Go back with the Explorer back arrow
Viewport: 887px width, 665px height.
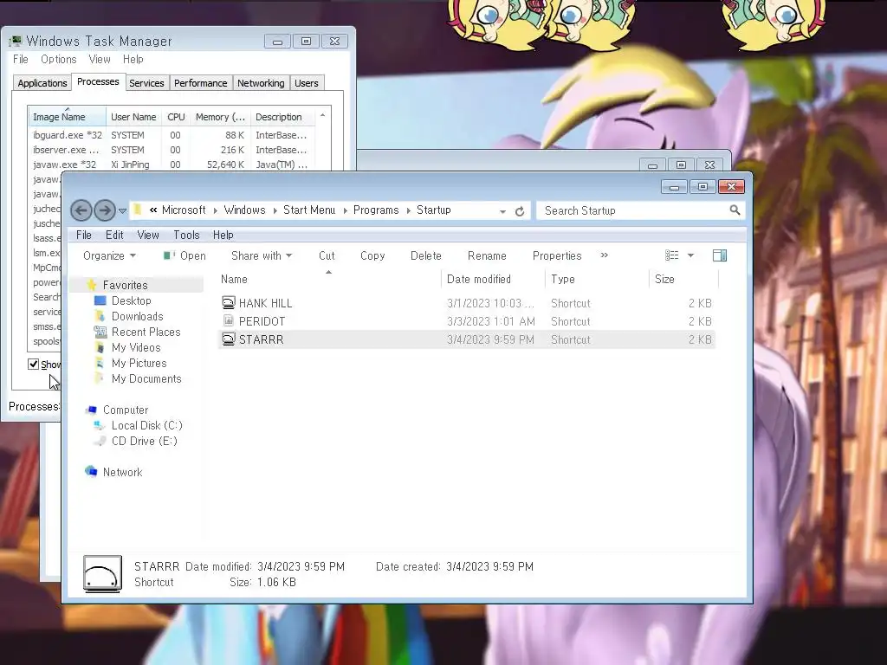pos(81,210)
